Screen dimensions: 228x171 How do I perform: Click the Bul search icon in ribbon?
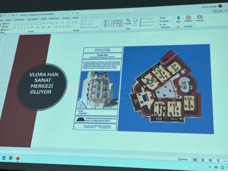coord(161,18)
